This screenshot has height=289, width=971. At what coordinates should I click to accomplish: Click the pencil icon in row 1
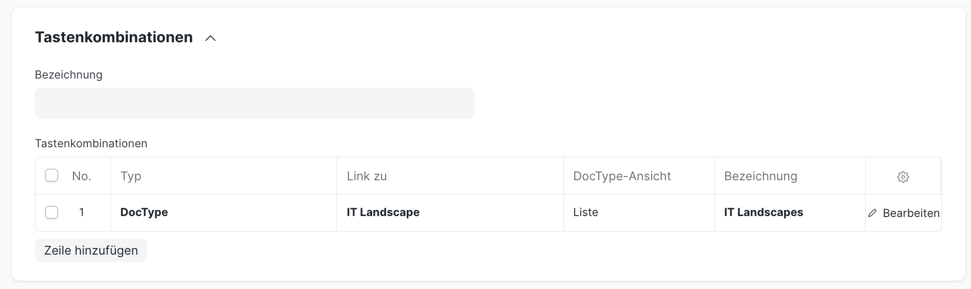(x=873, y=213)
